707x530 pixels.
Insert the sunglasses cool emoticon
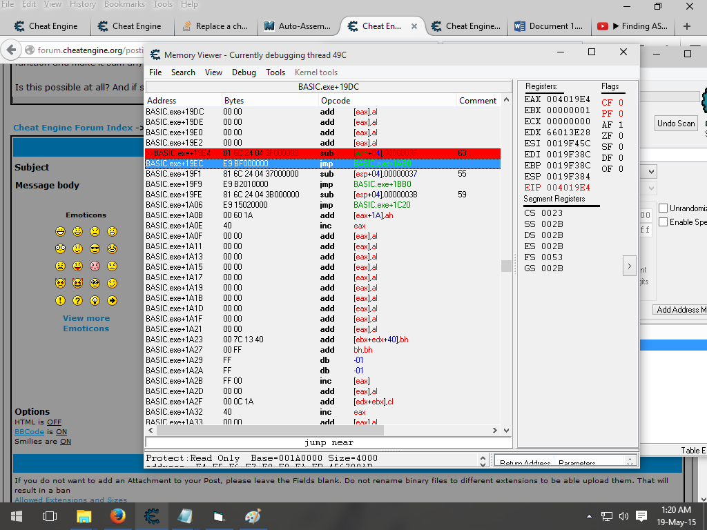point(95,248)
